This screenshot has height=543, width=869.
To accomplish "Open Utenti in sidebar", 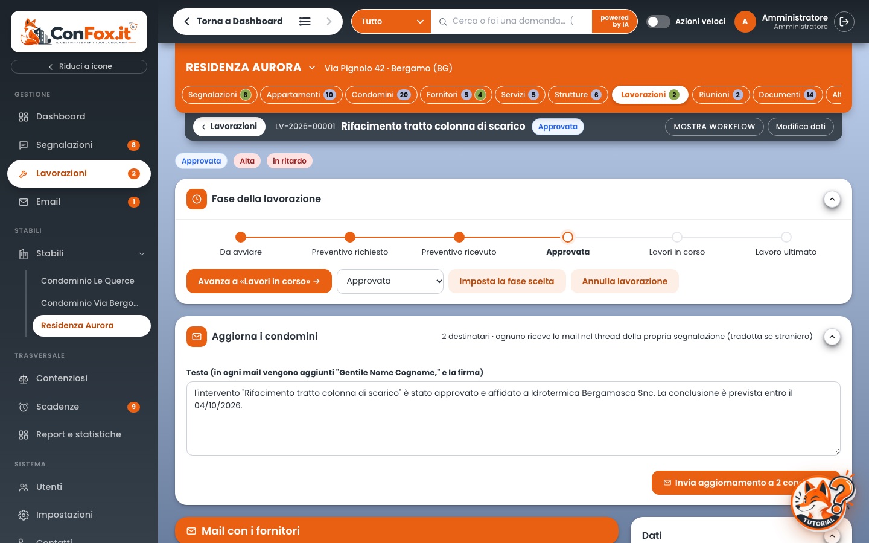I will tap(79, 487).
